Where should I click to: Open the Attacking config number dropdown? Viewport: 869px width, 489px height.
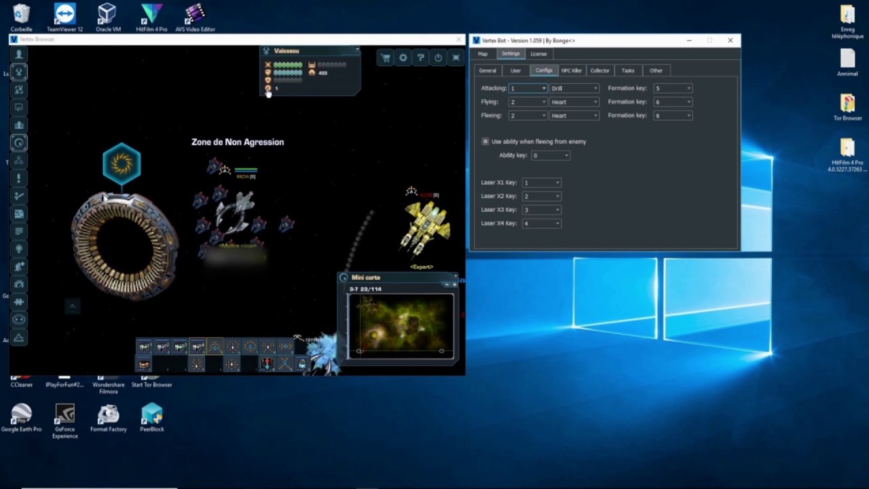(x=528, y=88)
